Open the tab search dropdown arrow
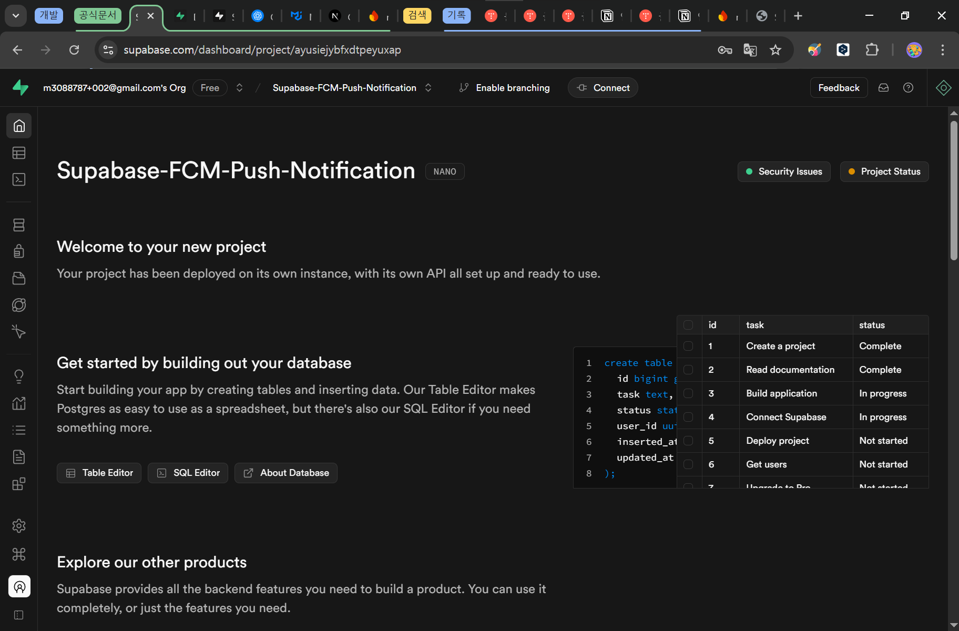The height and width of the screenshot is (631, 959). coord(16,16)
